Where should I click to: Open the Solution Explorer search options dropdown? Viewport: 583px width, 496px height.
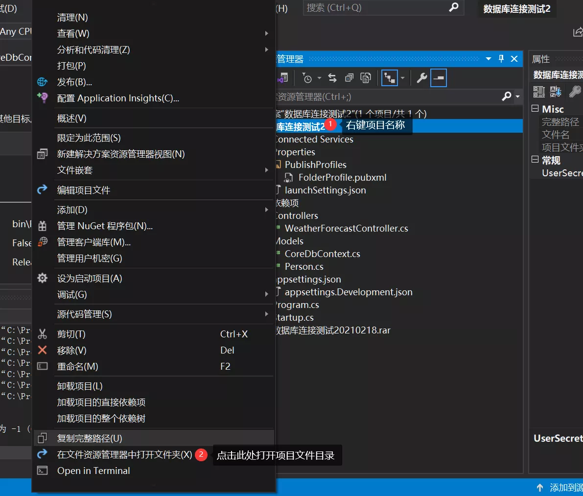[517, 96]
